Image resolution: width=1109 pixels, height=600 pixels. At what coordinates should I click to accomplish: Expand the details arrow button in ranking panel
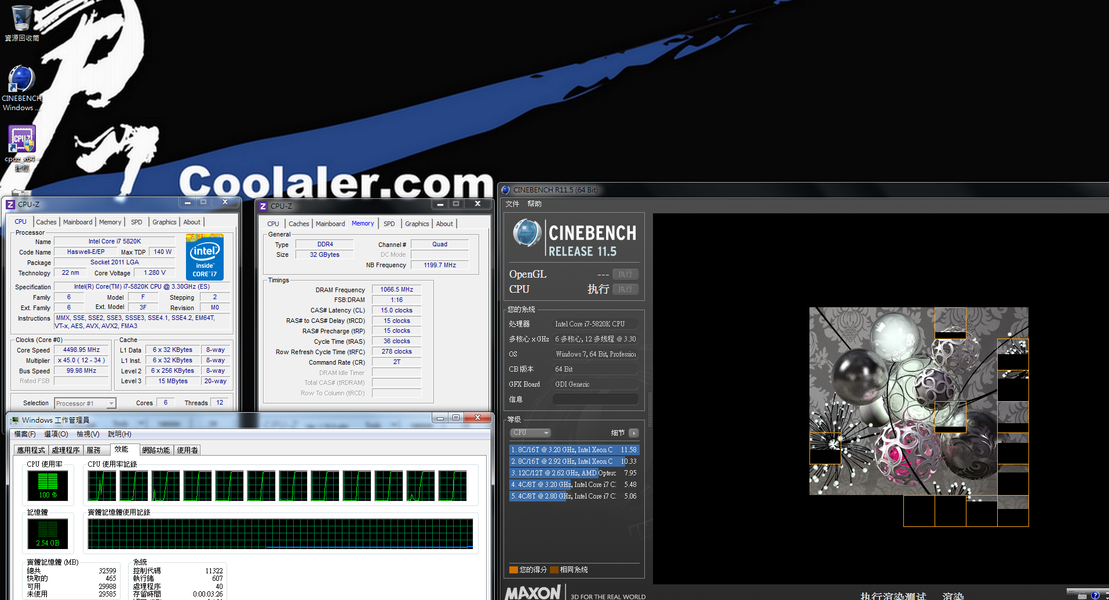pos(634,432)
